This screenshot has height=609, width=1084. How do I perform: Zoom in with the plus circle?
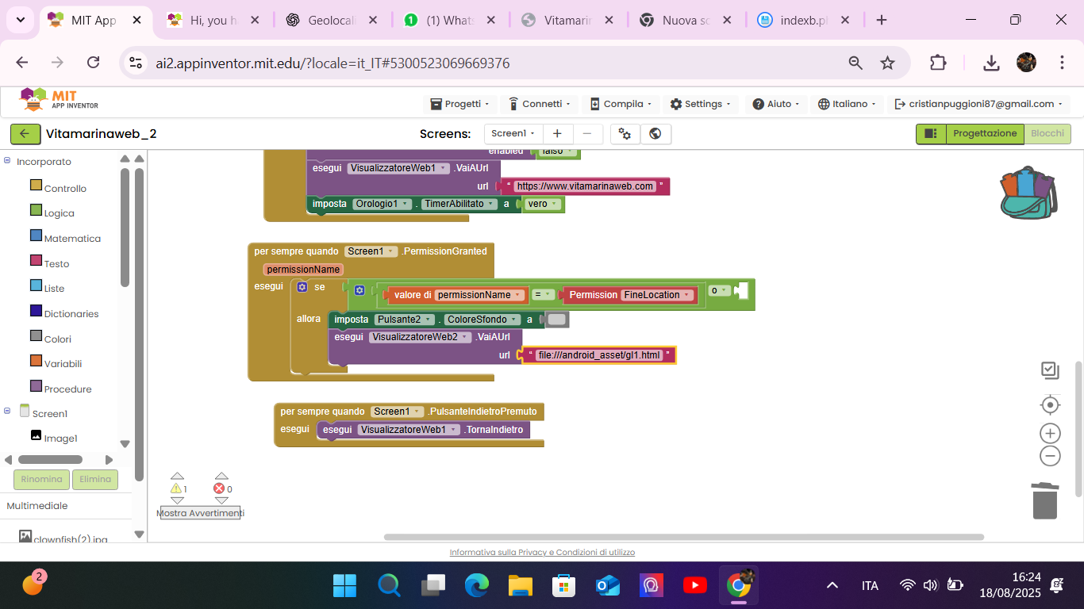coord(1050,433)
